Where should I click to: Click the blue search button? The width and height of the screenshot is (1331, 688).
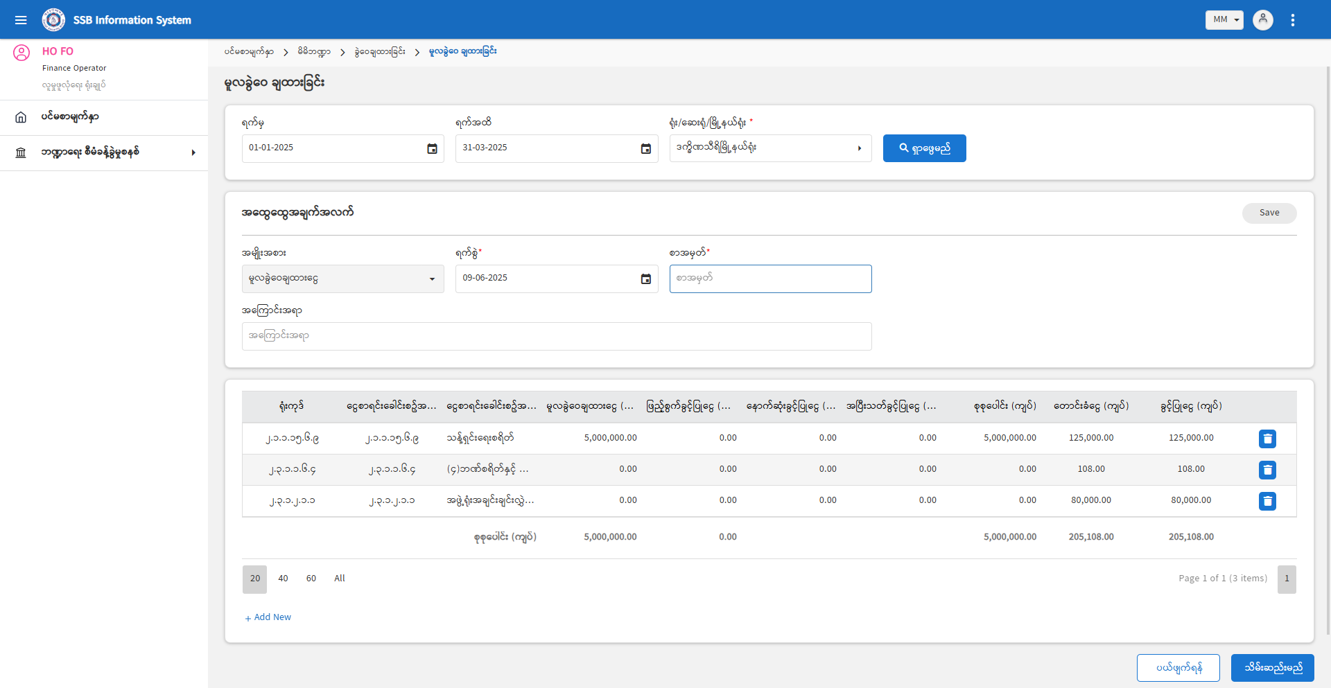coord(924,148)
